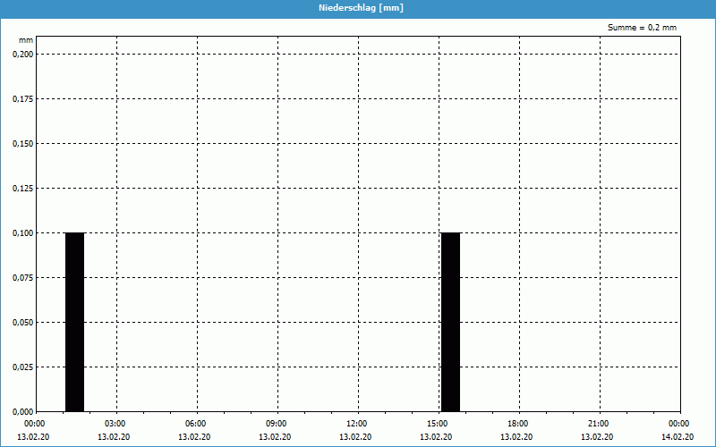Viewport: 716px width, 447px height.
Task: Select the black precipitation bar before 03:00
Action: pyautogui.click(x=74, y=322)
